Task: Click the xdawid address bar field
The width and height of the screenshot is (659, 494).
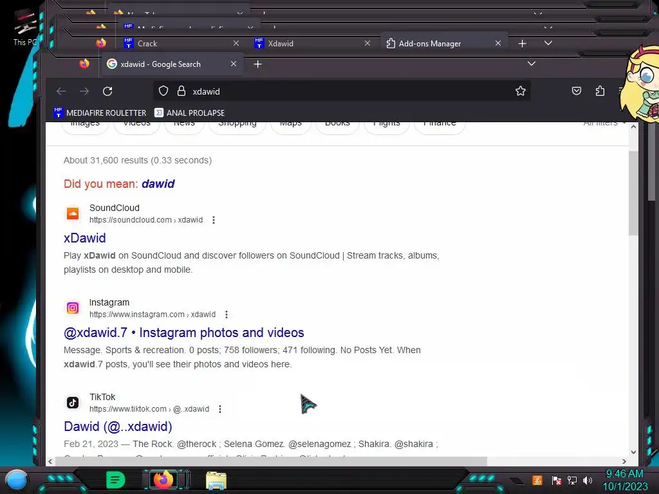Action: (341, 91)
